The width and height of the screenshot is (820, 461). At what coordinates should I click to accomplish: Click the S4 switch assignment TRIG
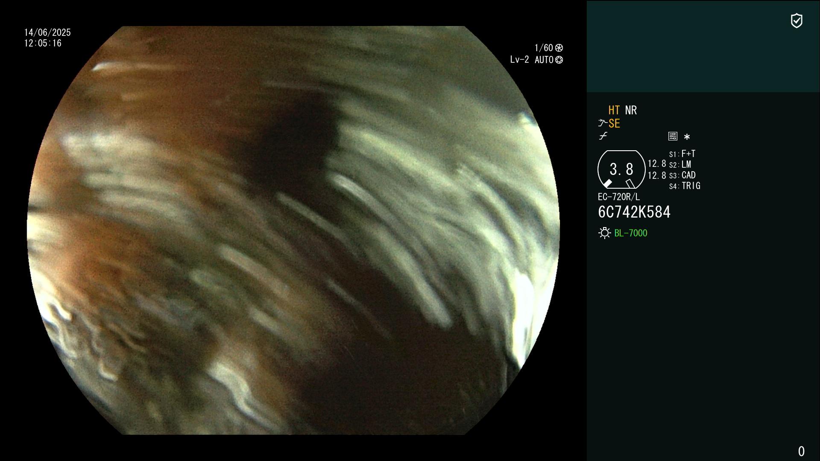click(x=685, y=186)
